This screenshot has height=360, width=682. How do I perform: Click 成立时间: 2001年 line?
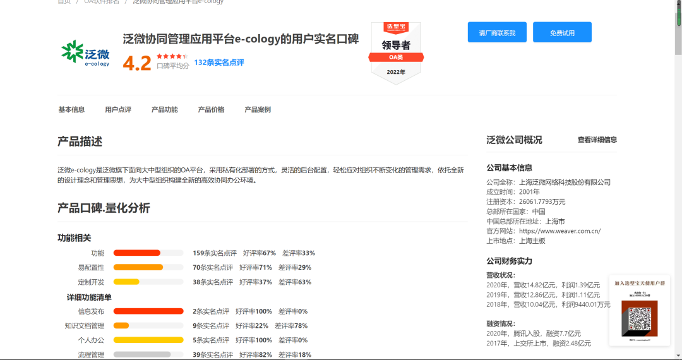[x=513, y=192]
